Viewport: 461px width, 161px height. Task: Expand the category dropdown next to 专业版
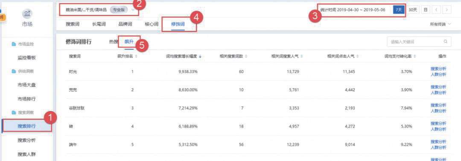pyautogui.click(x=134, y=10)
